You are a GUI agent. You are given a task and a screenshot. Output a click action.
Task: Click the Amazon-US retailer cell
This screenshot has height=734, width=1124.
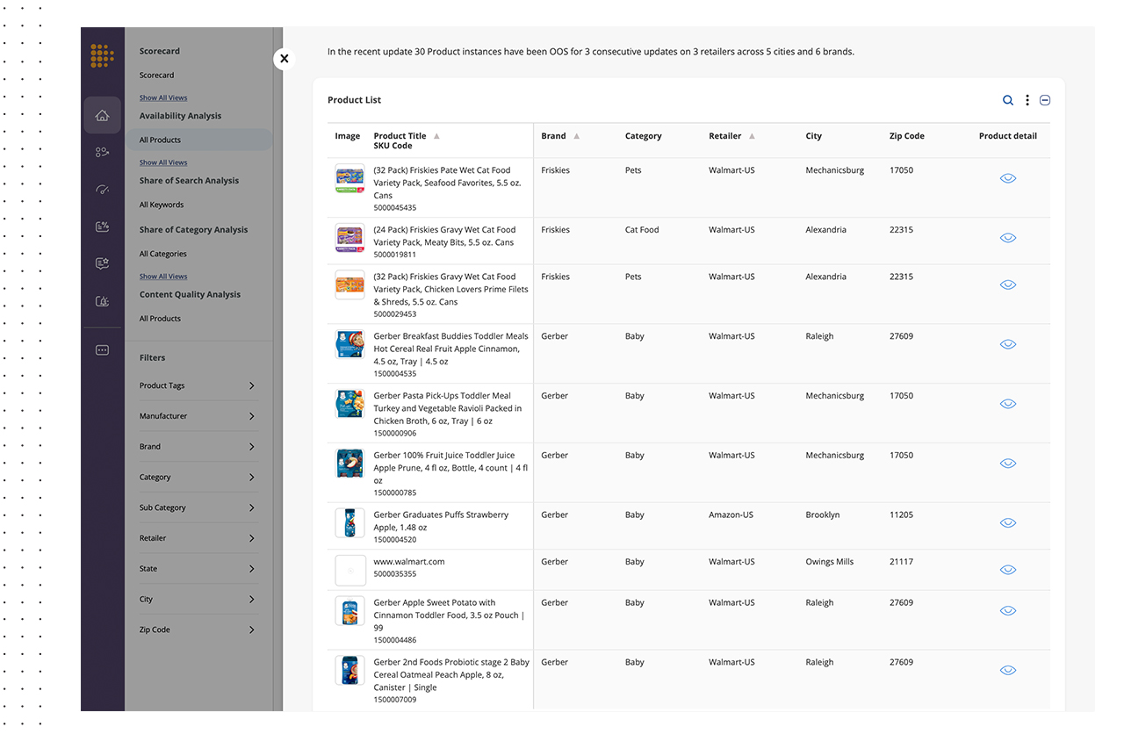coord(731,515)
